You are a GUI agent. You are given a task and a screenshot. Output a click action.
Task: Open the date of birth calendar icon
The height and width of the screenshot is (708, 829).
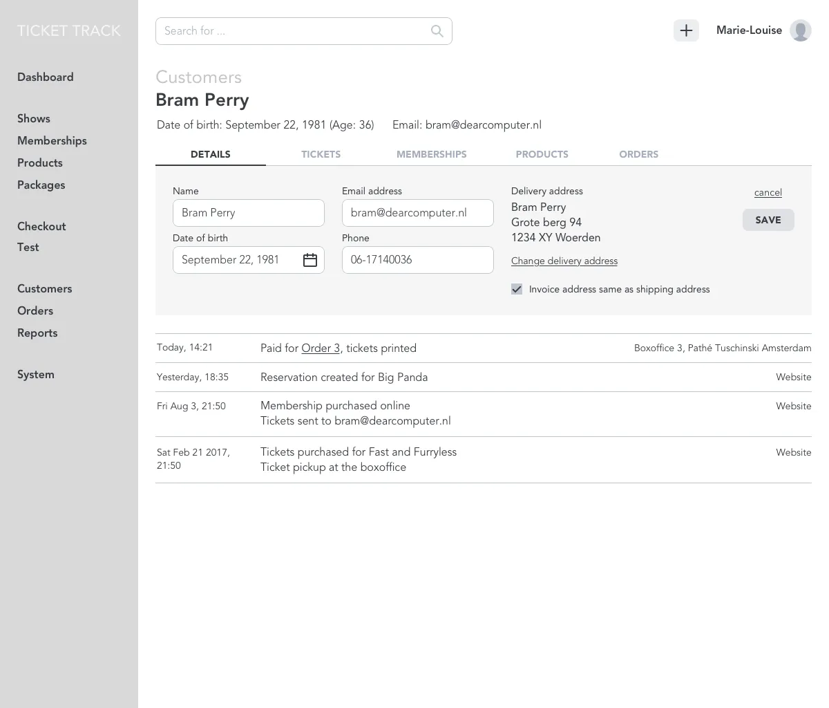pos(310,260)
